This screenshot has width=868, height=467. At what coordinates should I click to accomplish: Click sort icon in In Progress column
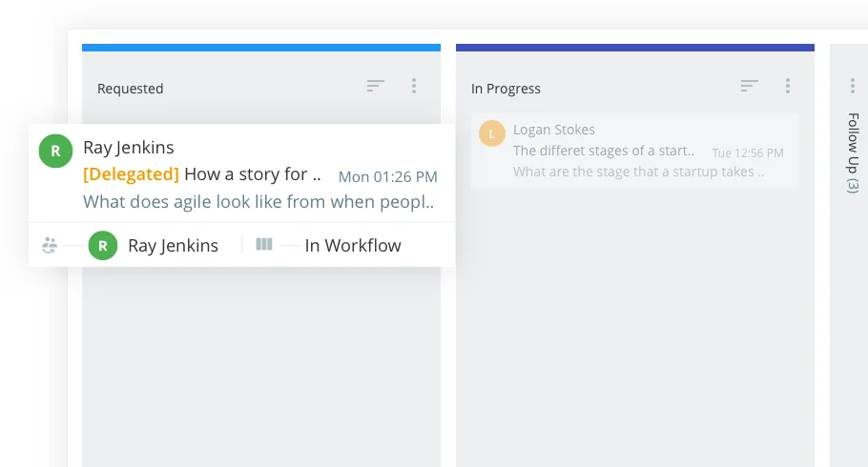tap(750, 86)
